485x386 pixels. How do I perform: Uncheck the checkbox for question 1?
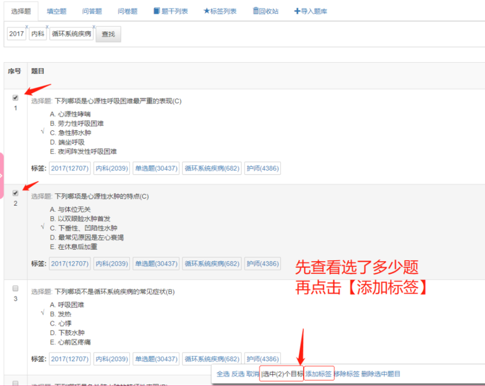coord(16,98)
